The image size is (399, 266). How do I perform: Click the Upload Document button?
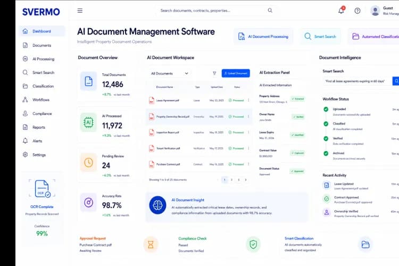236,73
